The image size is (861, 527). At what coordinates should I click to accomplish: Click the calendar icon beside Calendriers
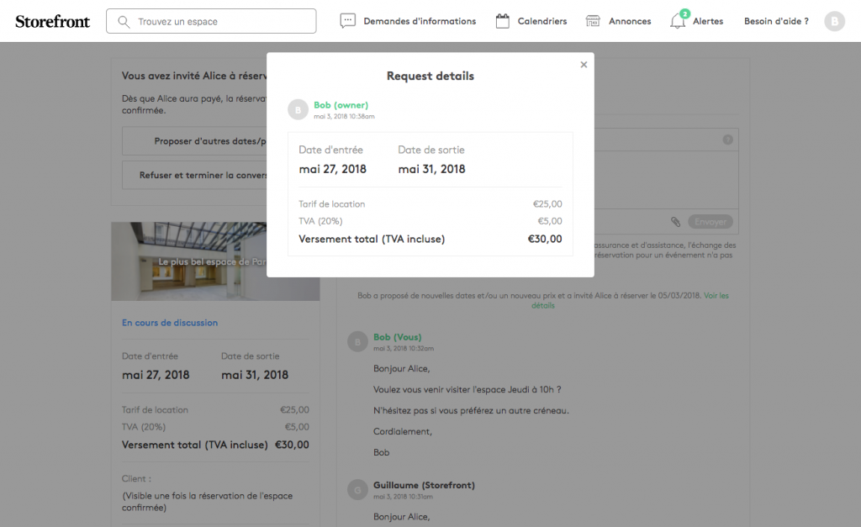point(503,21)
